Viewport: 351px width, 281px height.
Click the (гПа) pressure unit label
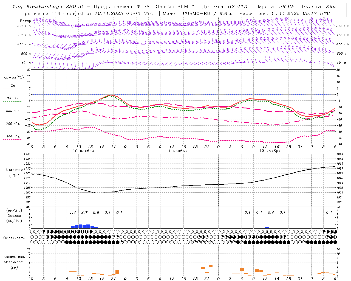tap(14, 176)
